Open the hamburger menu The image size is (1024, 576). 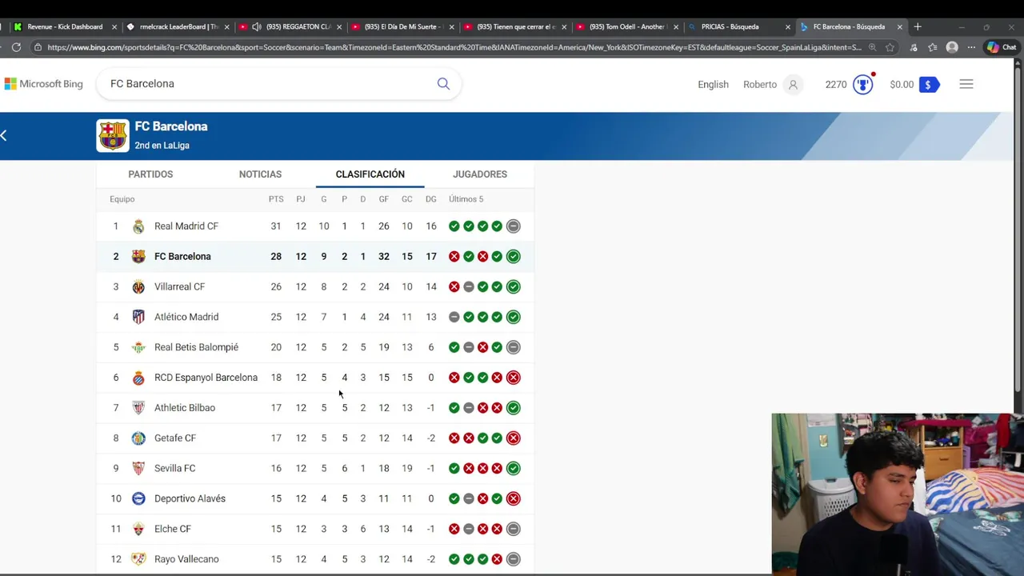[x=966, y=84]
